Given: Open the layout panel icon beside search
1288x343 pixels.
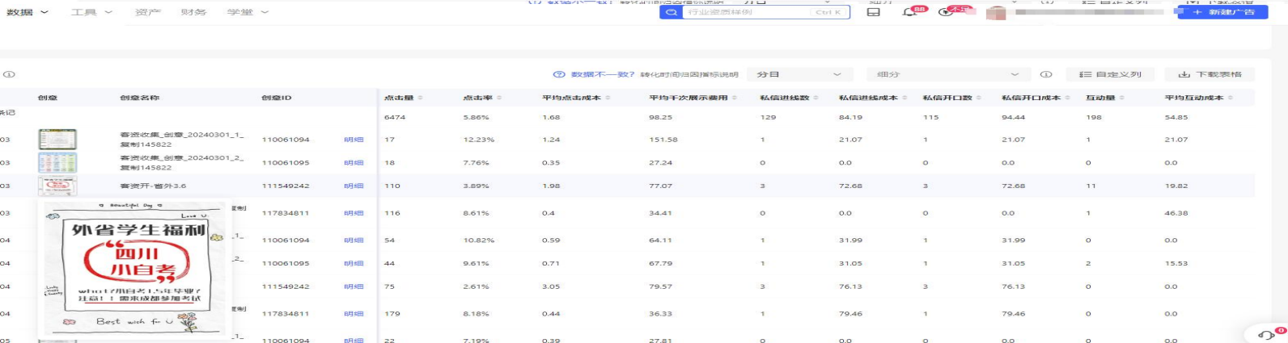Looking at the screenshot, I should point(874,12).
